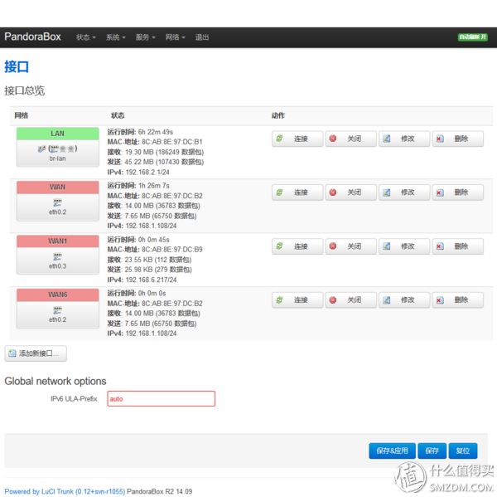Select WAN1 uptime 0h 0m 45s text
This screenshot has height=497, width=497.
(154, 240)
